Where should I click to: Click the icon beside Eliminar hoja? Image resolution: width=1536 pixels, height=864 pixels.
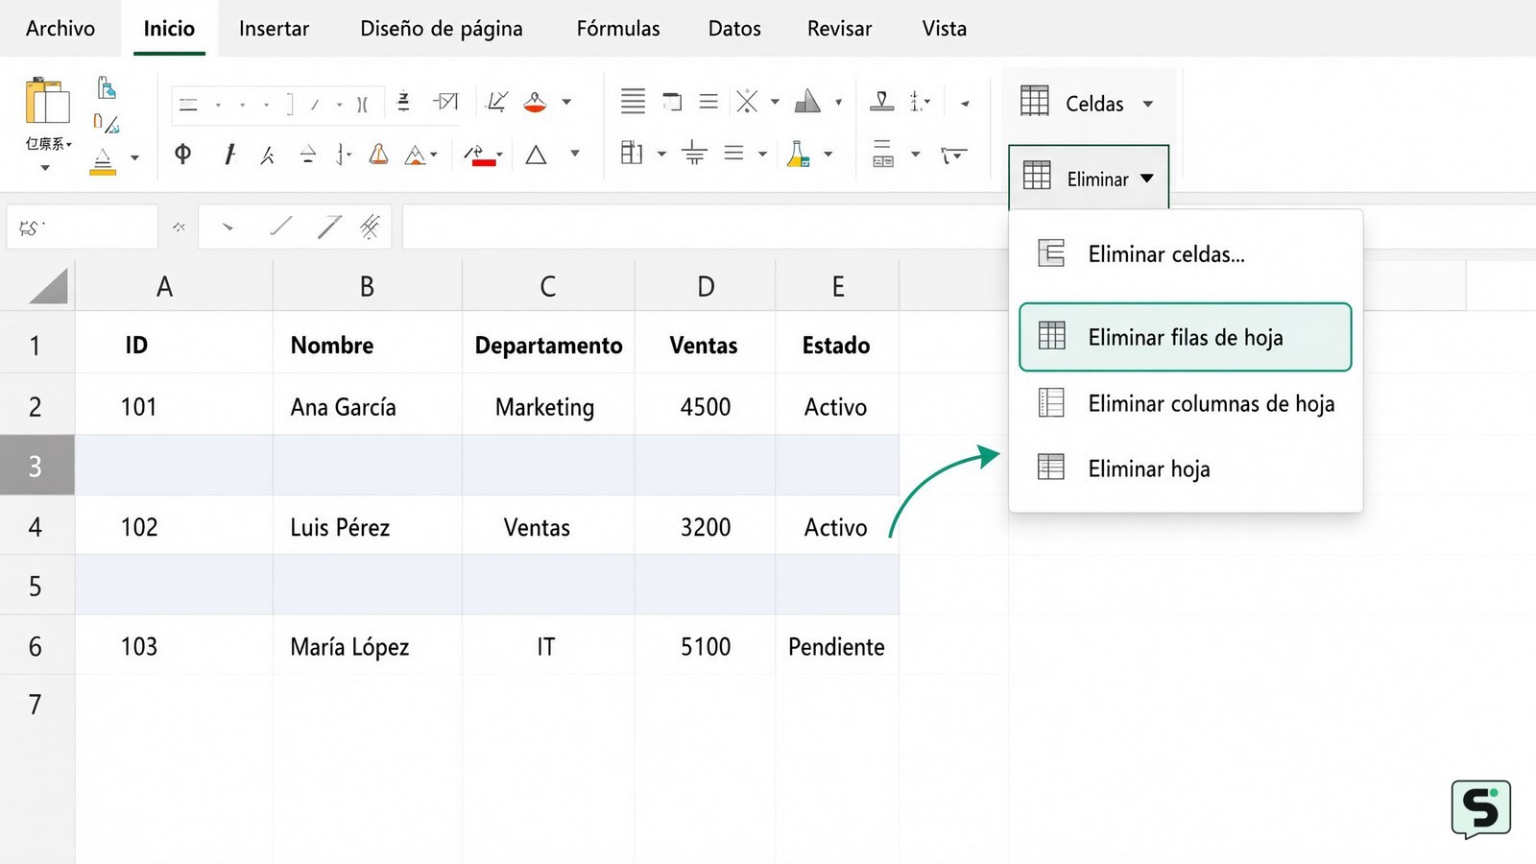(1051, 467)
